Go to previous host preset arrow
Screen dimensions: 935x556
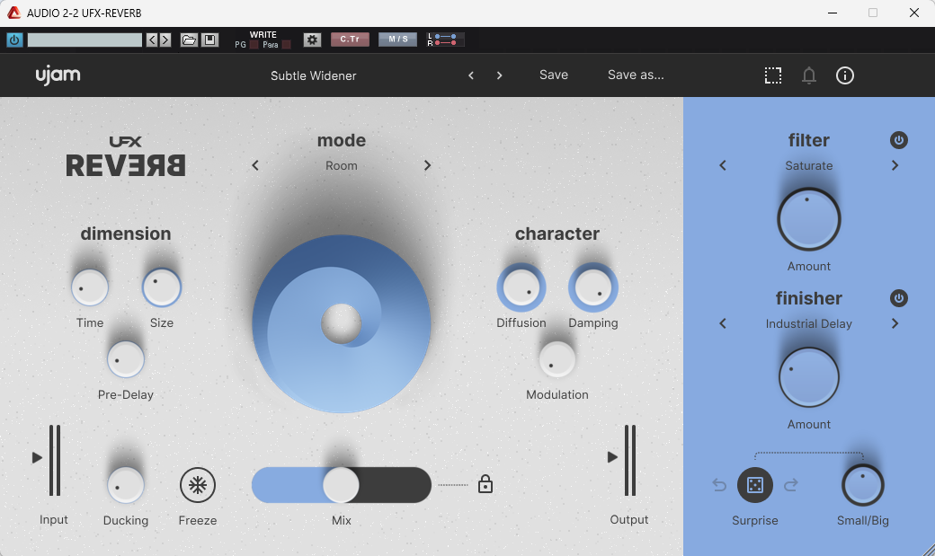pyautogui.click(x=152, y=40)
